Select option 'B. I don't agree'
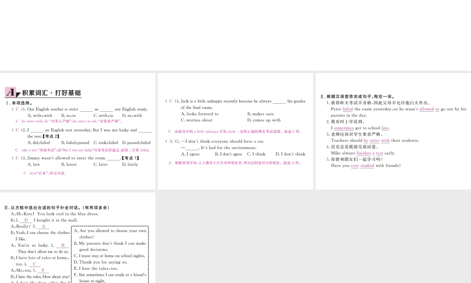This screenshot has width=471, height=283. [228, 154]
